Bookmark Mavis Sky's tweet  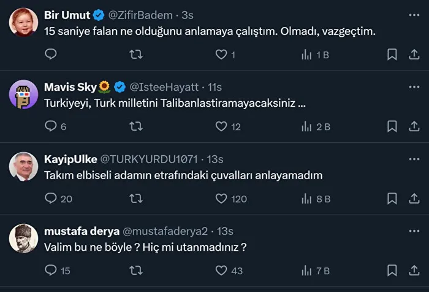pyautogui.click(x=392, y=126)
